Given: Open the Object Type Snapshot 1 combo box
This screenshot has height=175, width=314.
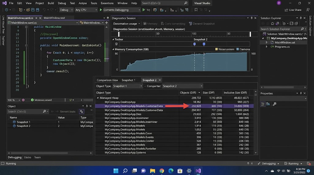Looking at the screenshot, I should [127, 86].
